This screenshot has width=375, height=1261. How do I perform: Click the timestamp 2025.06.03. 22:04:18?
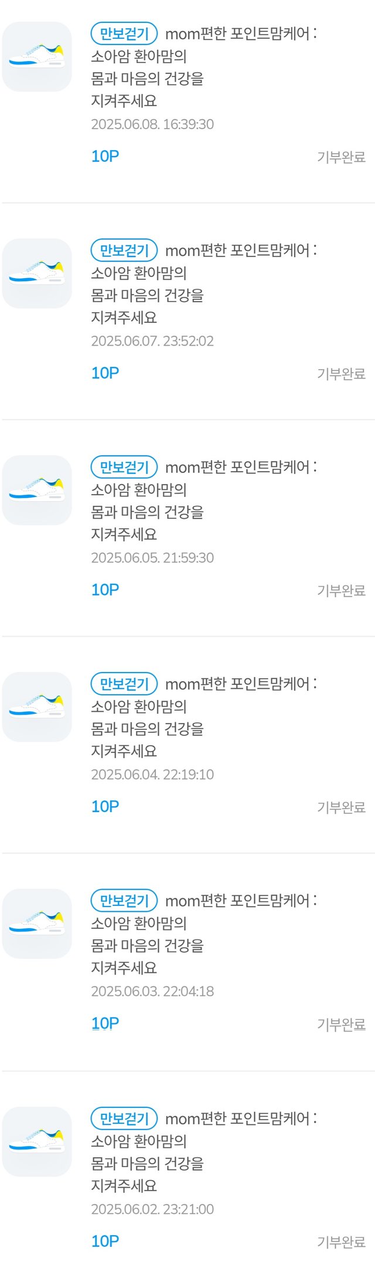pos(152,991)
